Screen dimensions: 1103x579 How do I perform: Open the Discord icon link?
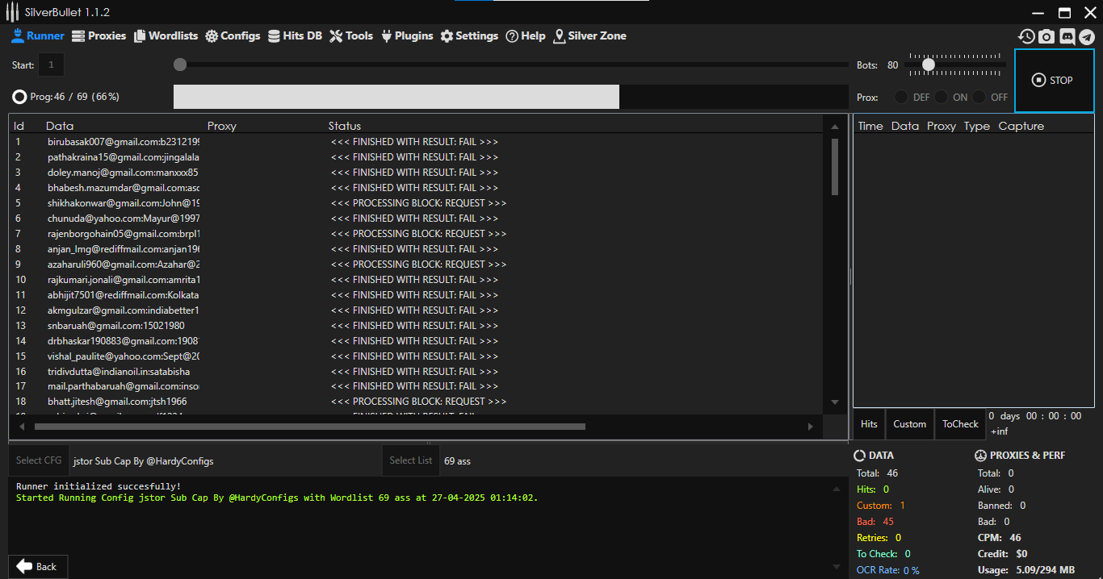tap(1067, 36)
